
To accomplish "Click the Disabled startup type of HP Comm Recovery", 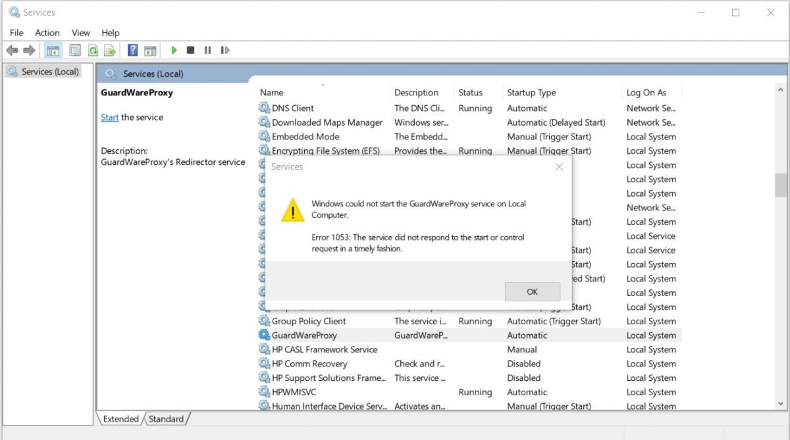I will (x=524, y=364).
